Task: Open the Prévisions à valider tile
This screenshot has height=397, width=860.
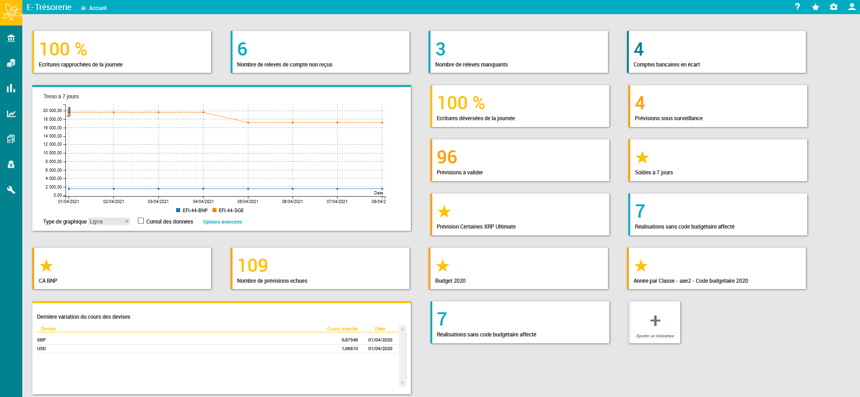Action: click(520, 160)
